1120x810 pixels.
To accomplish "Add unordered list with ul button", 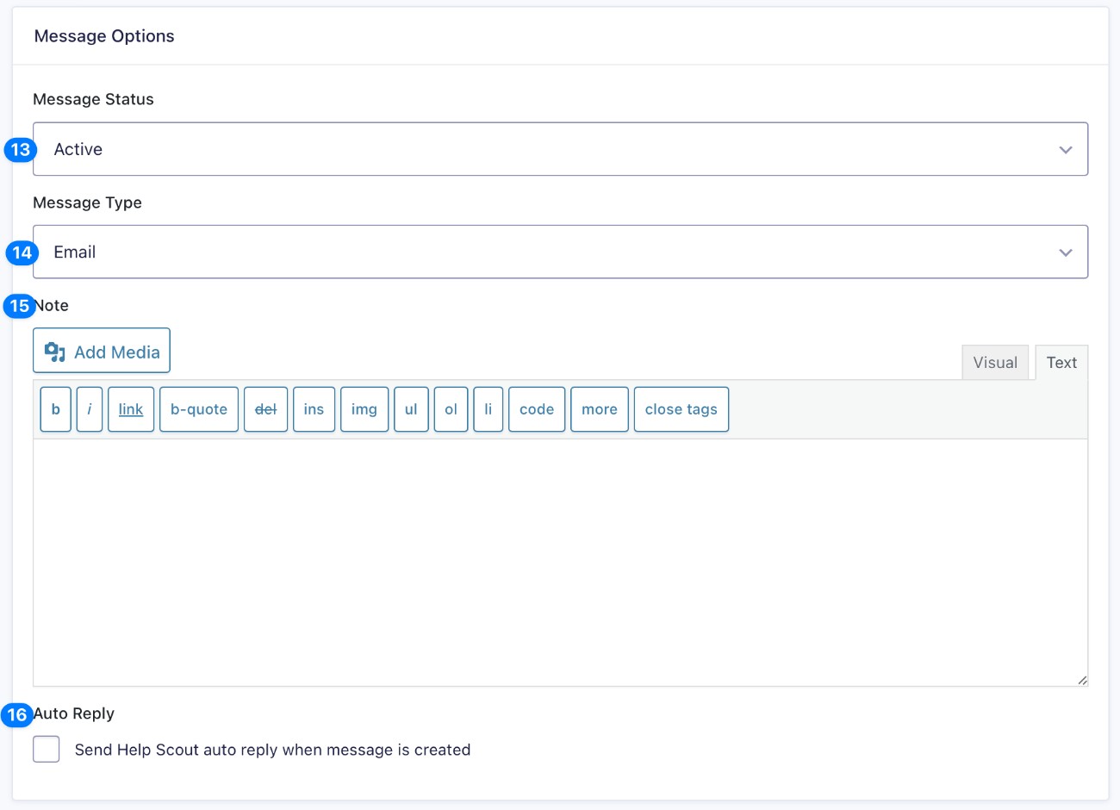I will click(411, 409).
